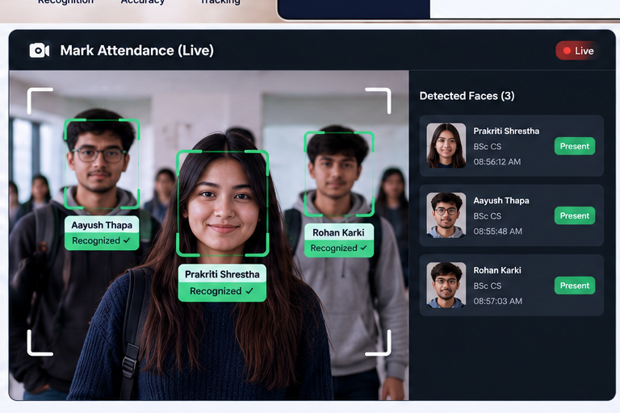The height and width of the screenshot is (413, 620).
Task: Click the timestamp 08:55:48 AM
Action: (x=497, y=232)
